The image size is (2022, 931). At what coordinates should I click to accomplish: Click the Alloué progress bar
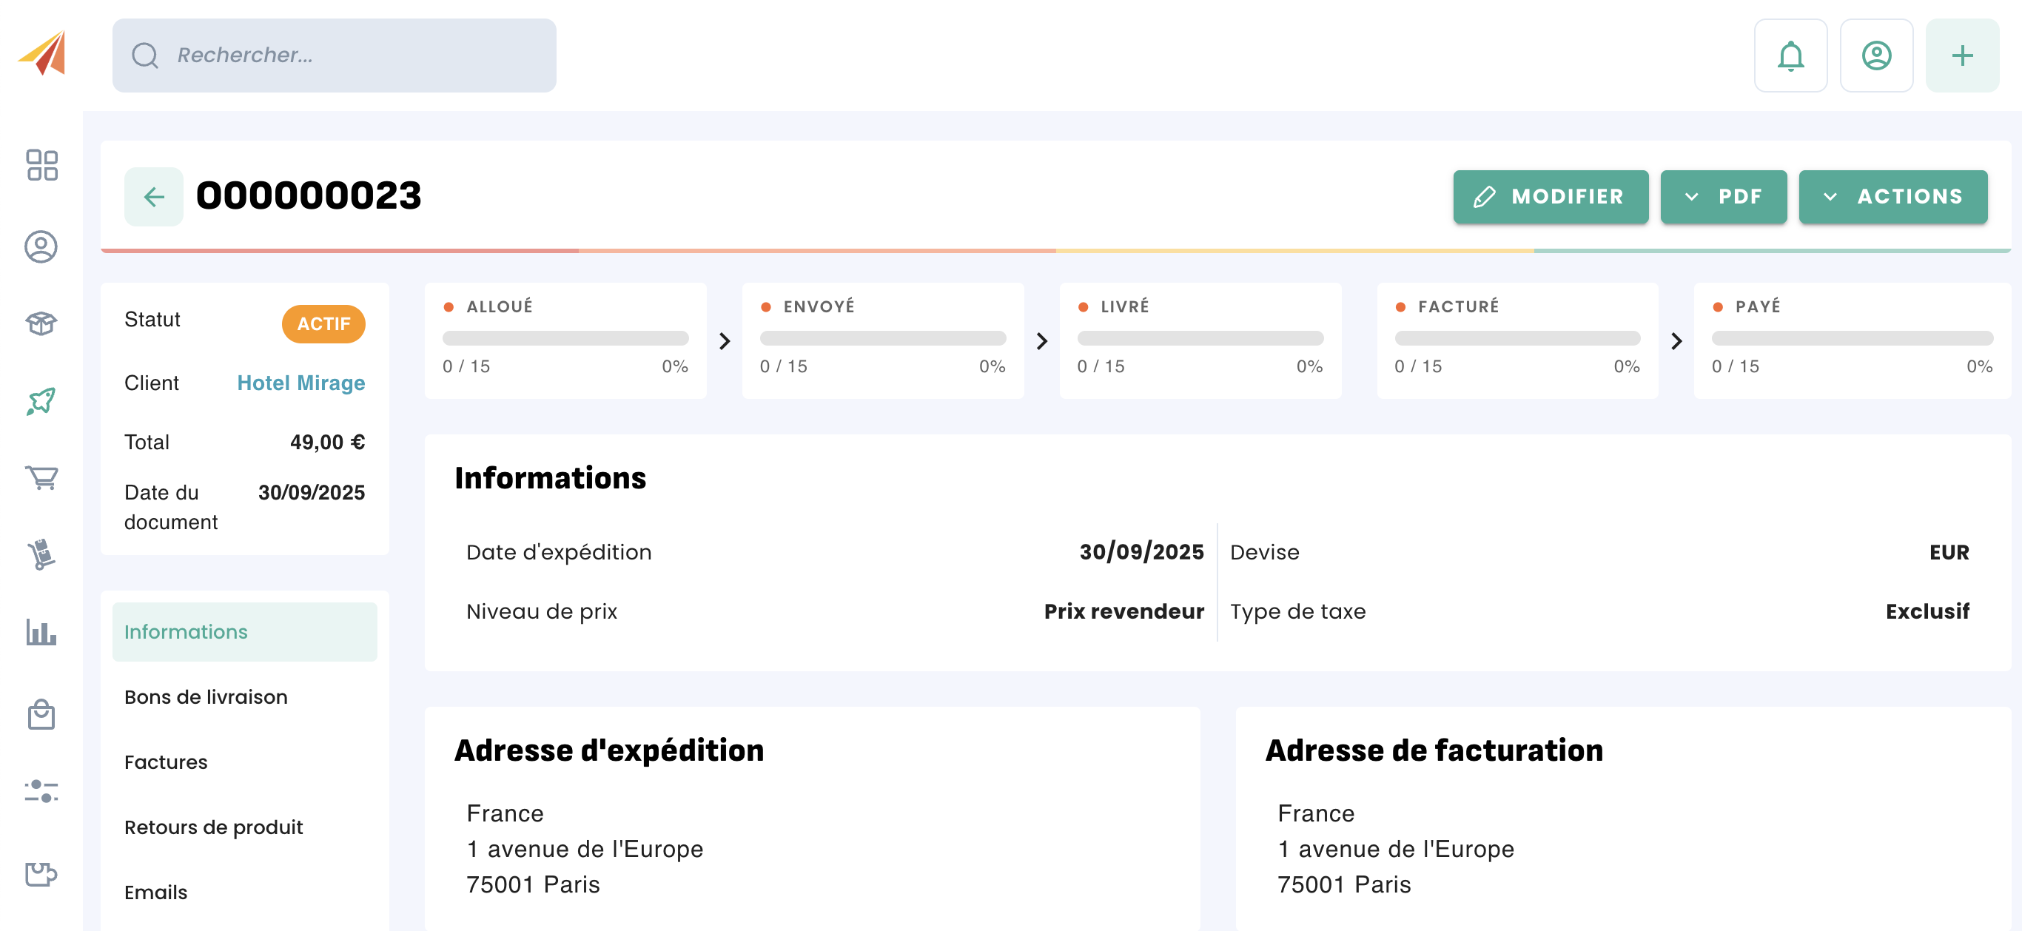[565, 338]
